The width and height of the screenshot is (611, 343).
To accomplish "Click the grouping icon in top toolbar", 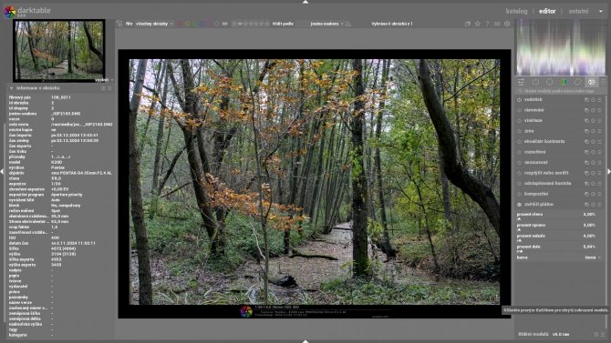I will [468, 24].
